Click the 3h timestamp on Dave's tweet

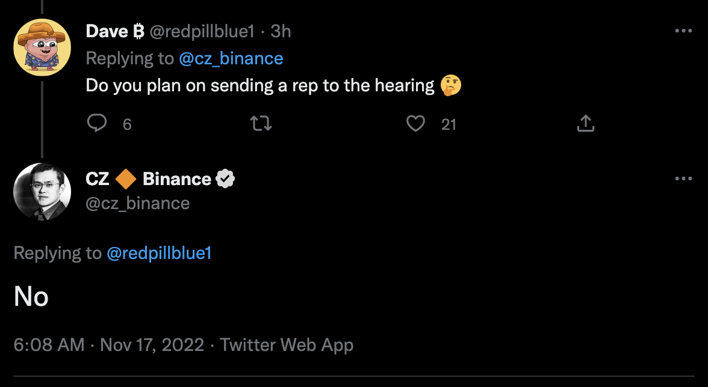point(281,31)
